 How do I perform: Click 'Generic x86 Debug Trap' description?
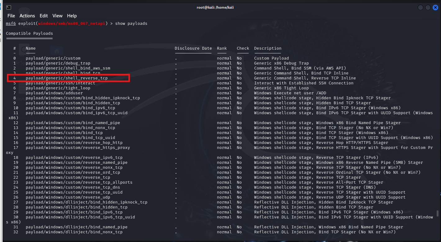pos(281,63)
